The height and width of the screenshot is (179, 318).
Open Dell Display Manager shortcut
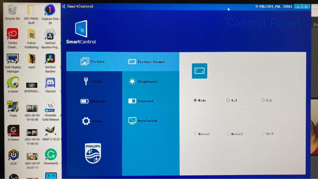13,63
